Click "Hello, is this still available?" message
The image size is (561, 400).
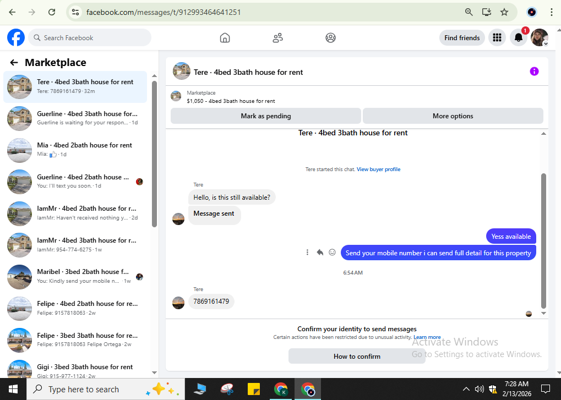232,198
